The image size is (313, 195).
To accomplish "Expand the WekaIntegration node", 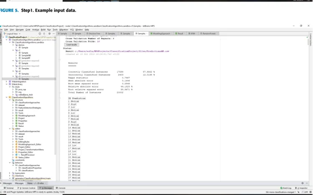I will point(7,82).
